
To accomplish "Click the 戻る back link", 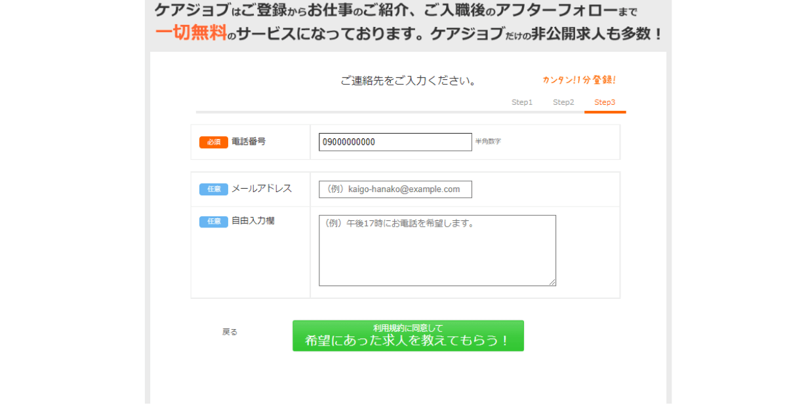I will click(x=230, y=332).
